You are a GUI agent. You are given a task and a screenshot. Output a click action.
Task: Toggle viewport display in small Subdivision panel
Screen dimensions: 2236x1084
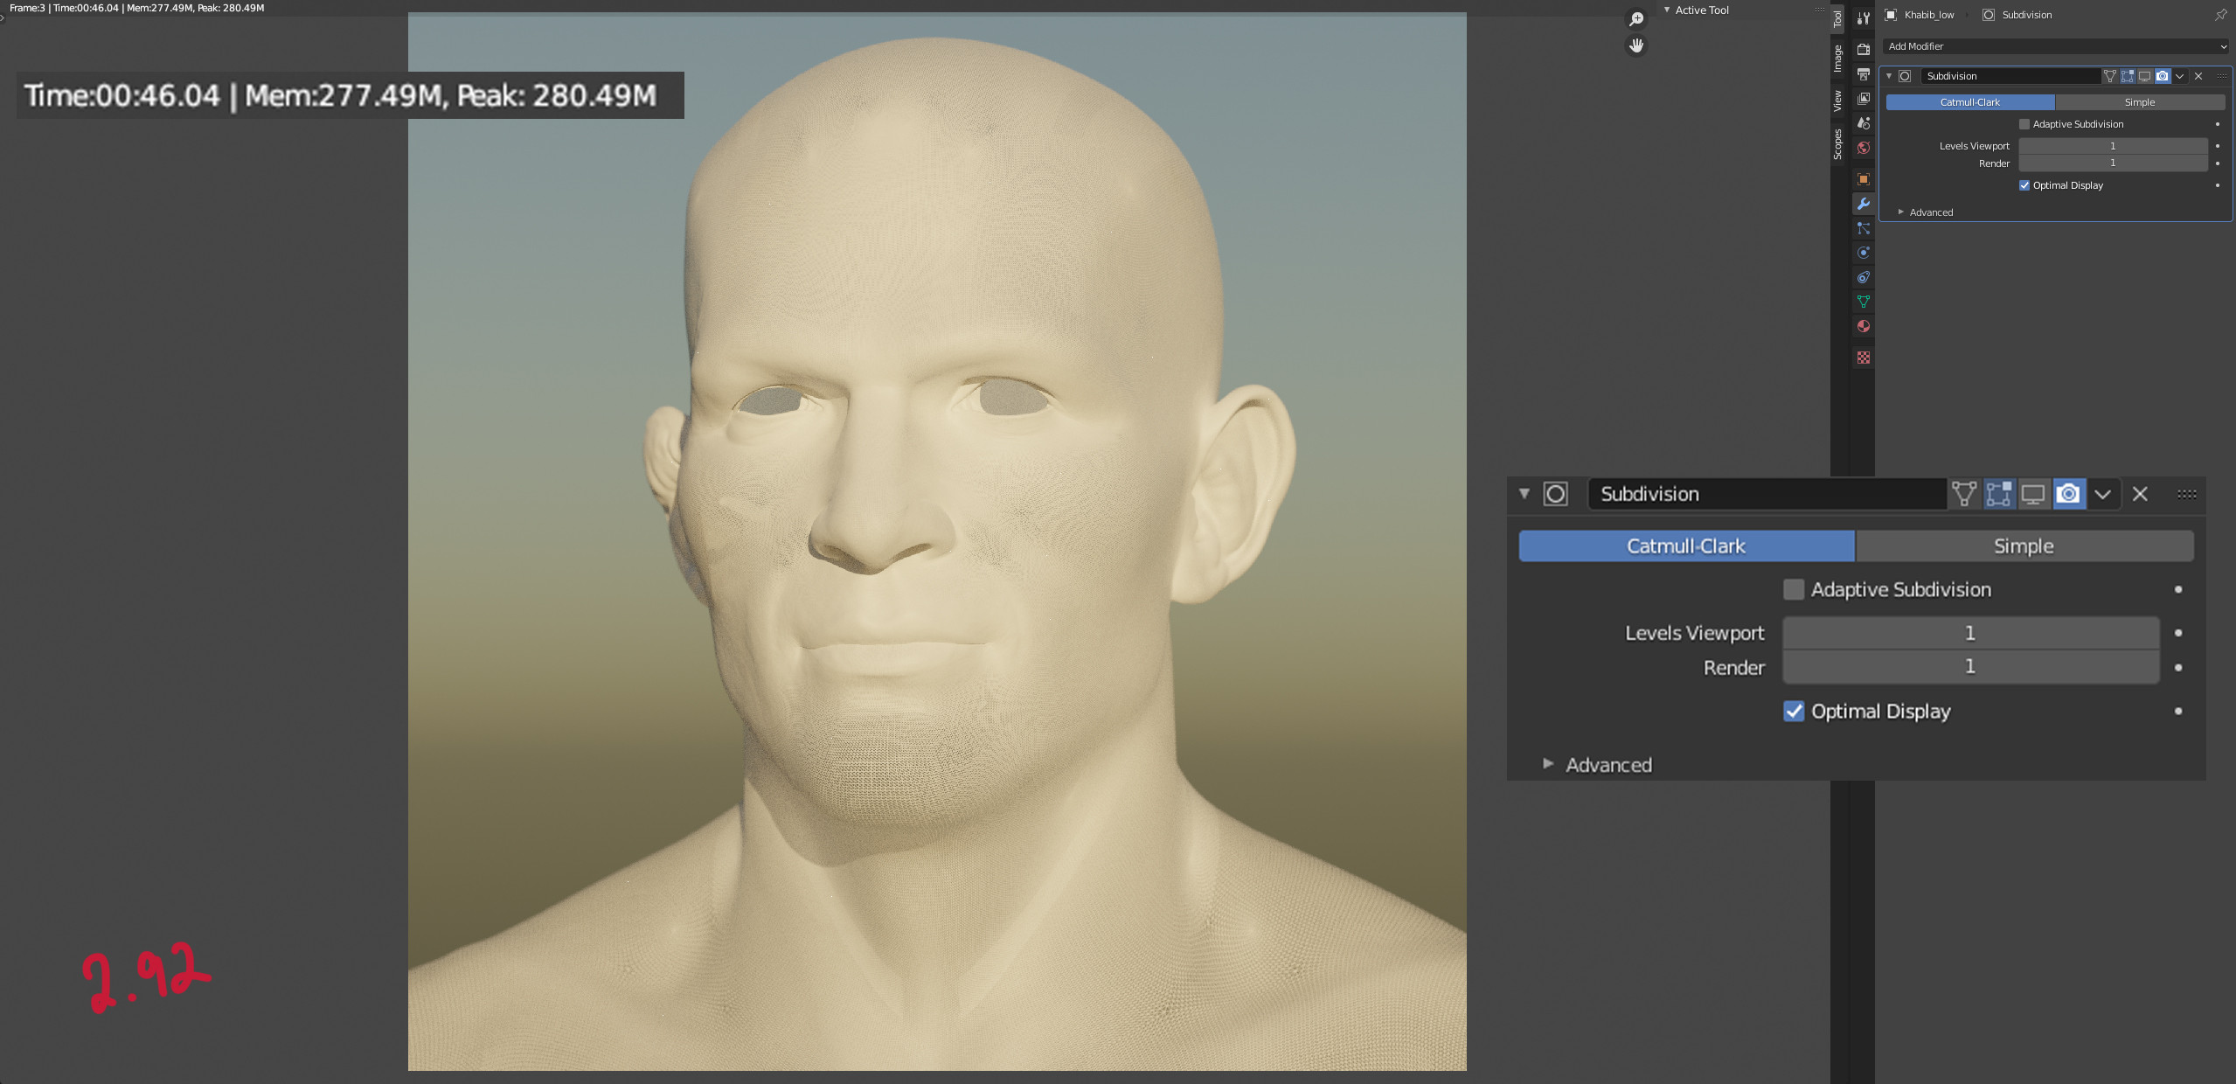(x=2144, y=76)
